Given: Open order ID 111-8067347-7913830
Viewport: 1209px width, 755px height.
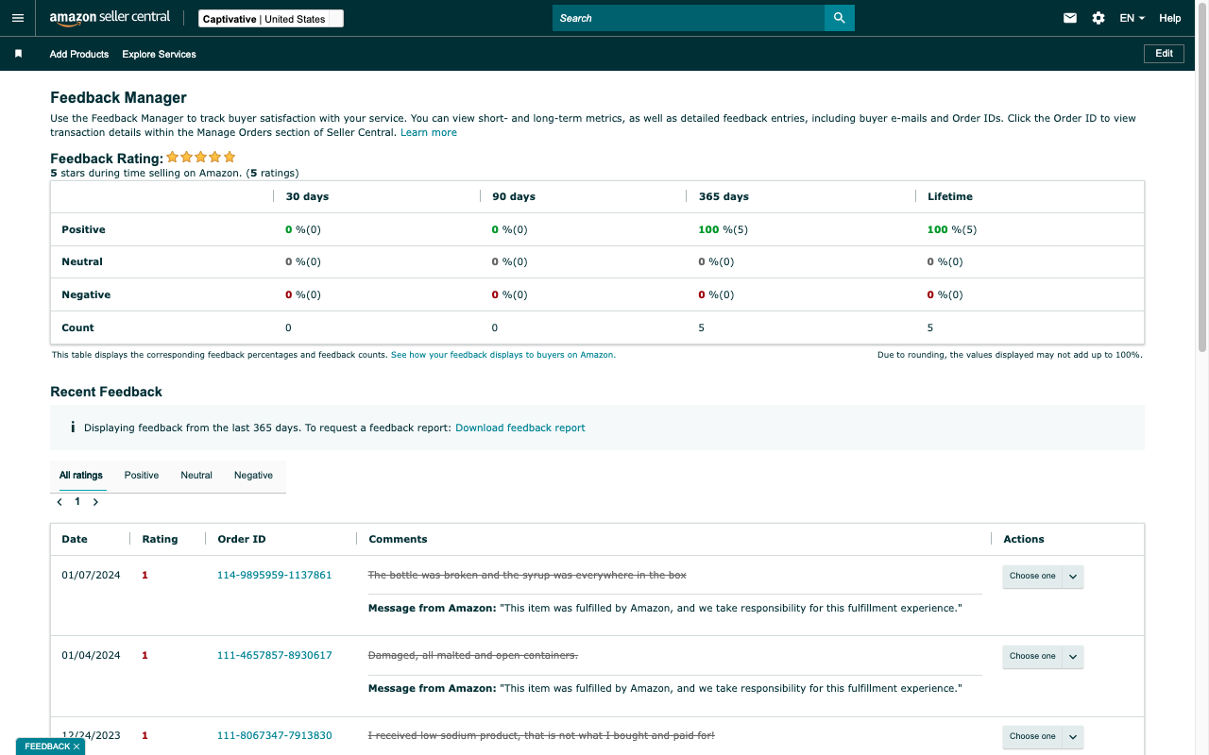Looking at the screenshot, I should 275,735.
